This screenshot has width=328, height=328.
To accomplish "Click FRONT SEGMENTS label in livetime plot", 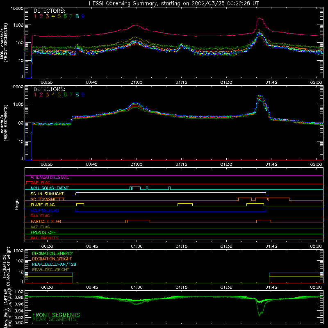I will coord(56,315).
